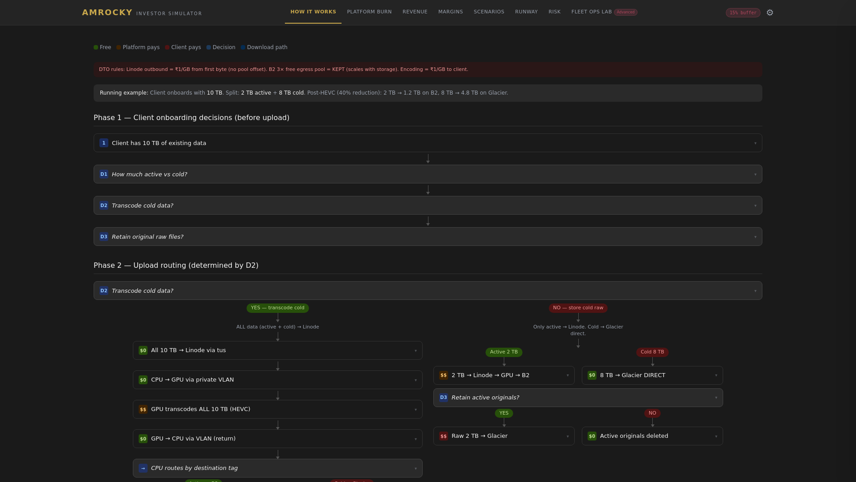
Task: Click $$ badge on GPU transcodes ALL 10 TB
Action: [143, 409]
